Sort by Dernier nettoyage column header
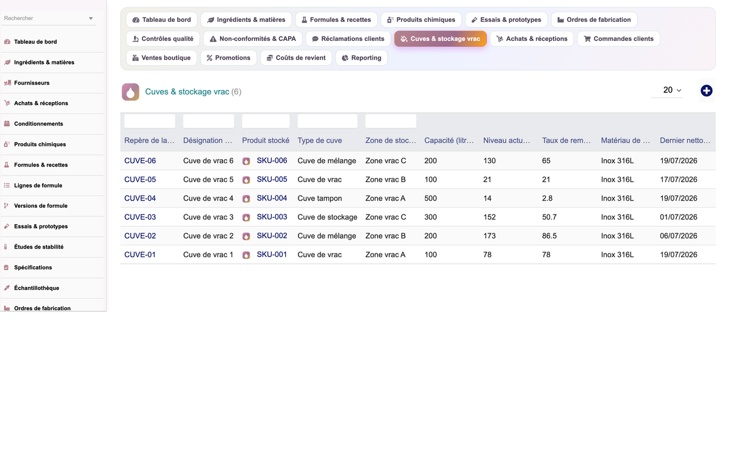Screen dimensions: 731x457 point(685,141)
